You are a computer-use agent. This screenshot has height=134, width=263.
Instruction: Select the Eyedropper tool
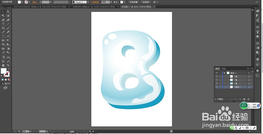pos(3,53)
